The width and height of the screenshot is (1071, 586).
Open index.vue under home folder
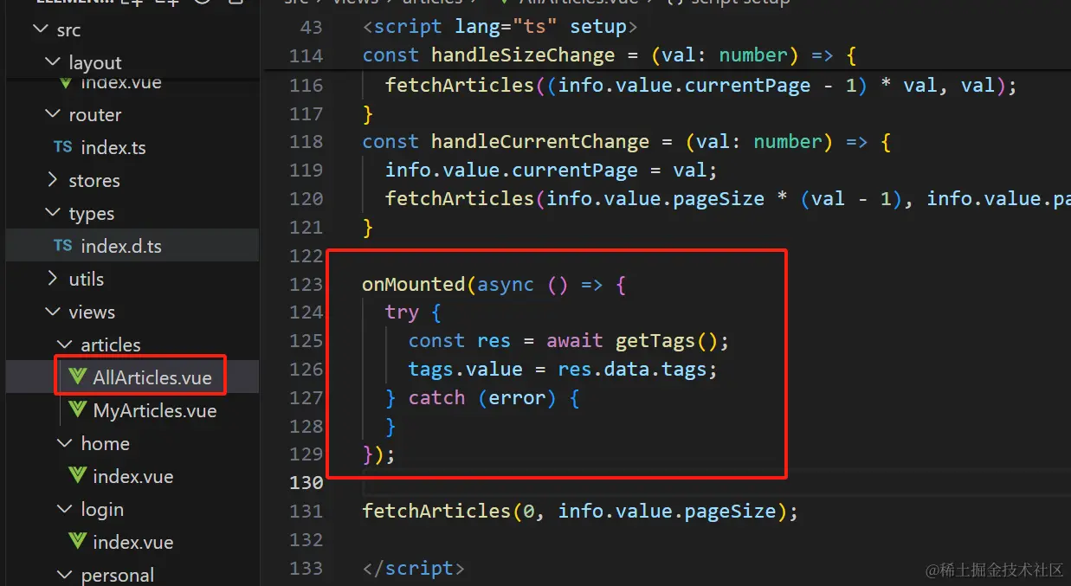pyautogui.click(x=133, y=476)
